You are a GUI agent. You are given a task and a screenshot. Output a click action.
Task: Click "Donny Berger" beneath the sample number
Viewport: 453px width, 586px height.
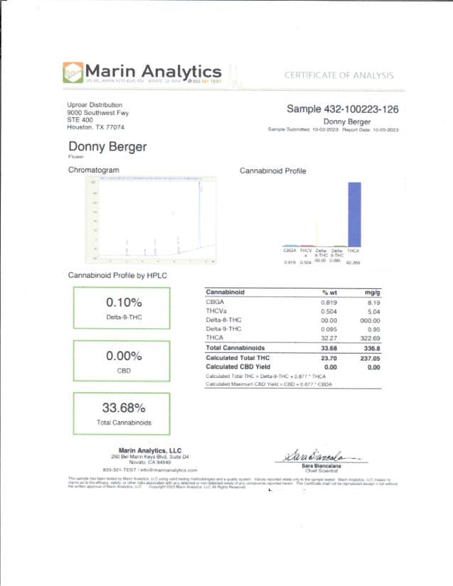[347, 121]
